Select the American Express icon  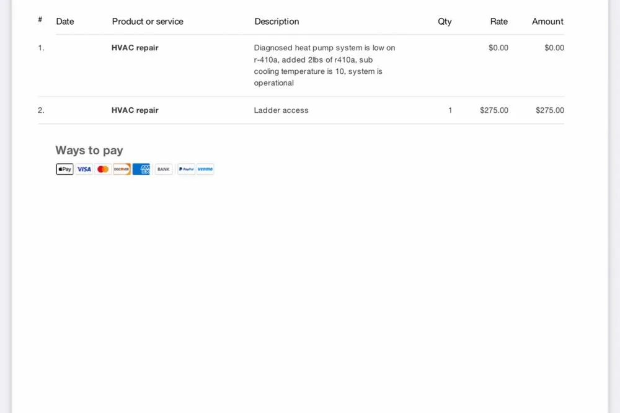141,169
